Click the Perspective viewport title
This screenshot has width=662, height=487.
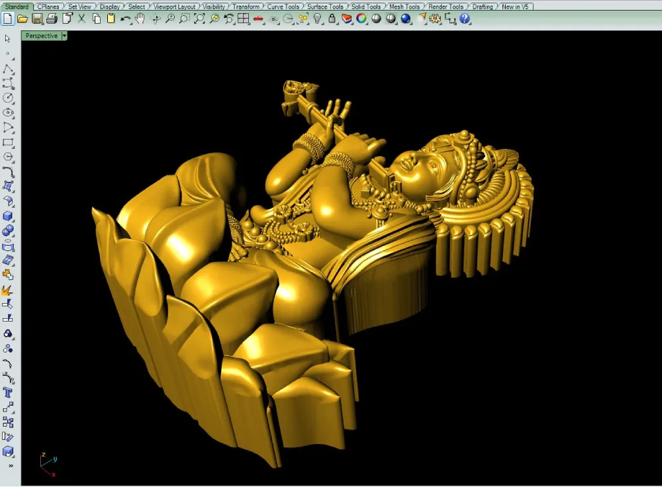(41, 36)
